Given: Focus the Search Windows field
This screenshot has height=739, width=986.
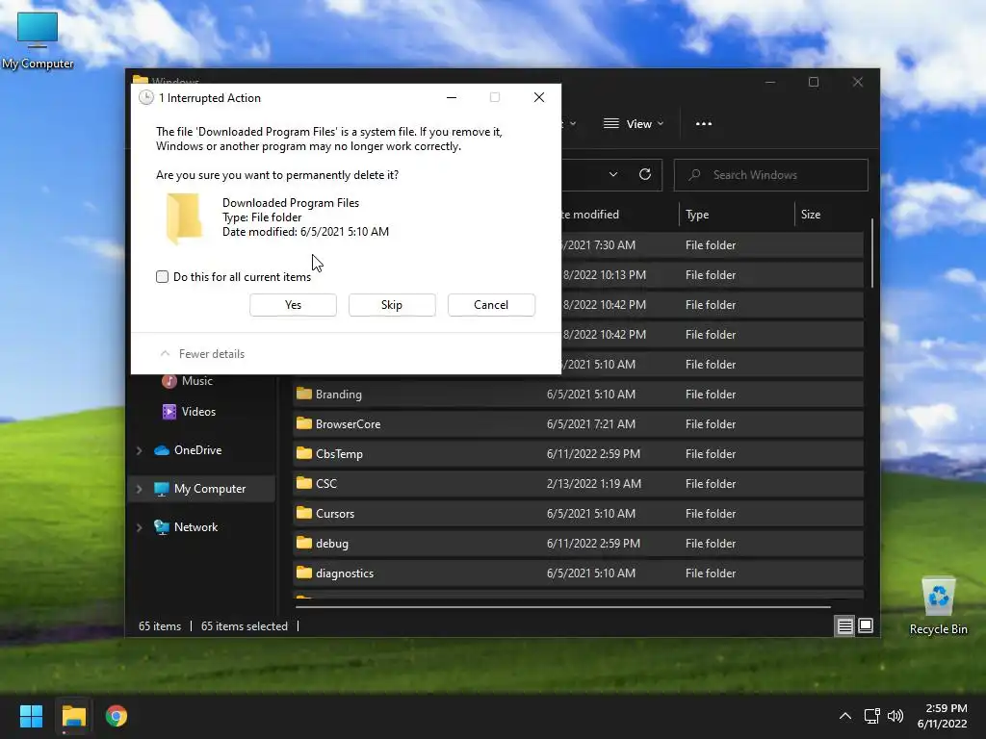Looking at the screenshot, I should (x=771, y=175).
